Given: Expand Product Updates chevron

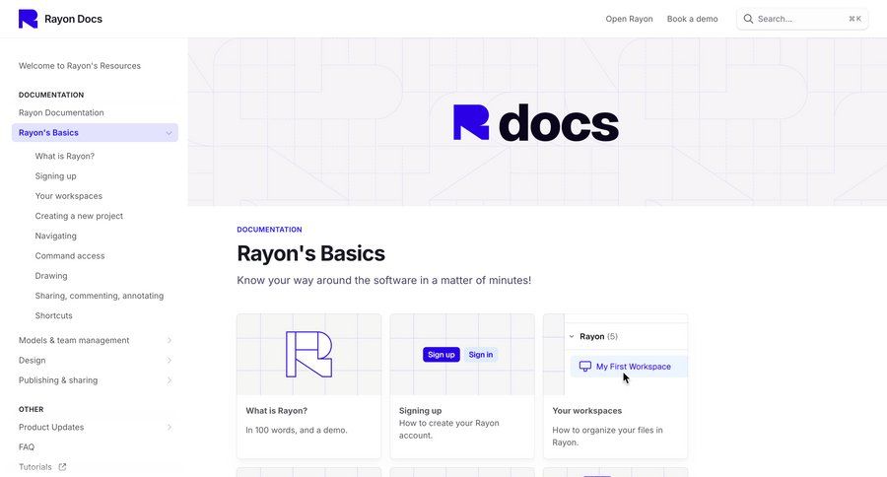Looking at the screenshot, I should click(x=170, y=427).
